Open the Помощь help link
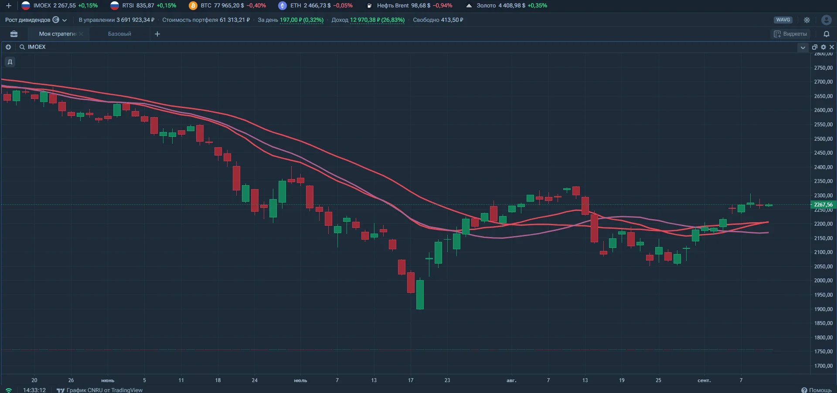Viewport: 837px width, 393px height. click(x=817, y=390)
